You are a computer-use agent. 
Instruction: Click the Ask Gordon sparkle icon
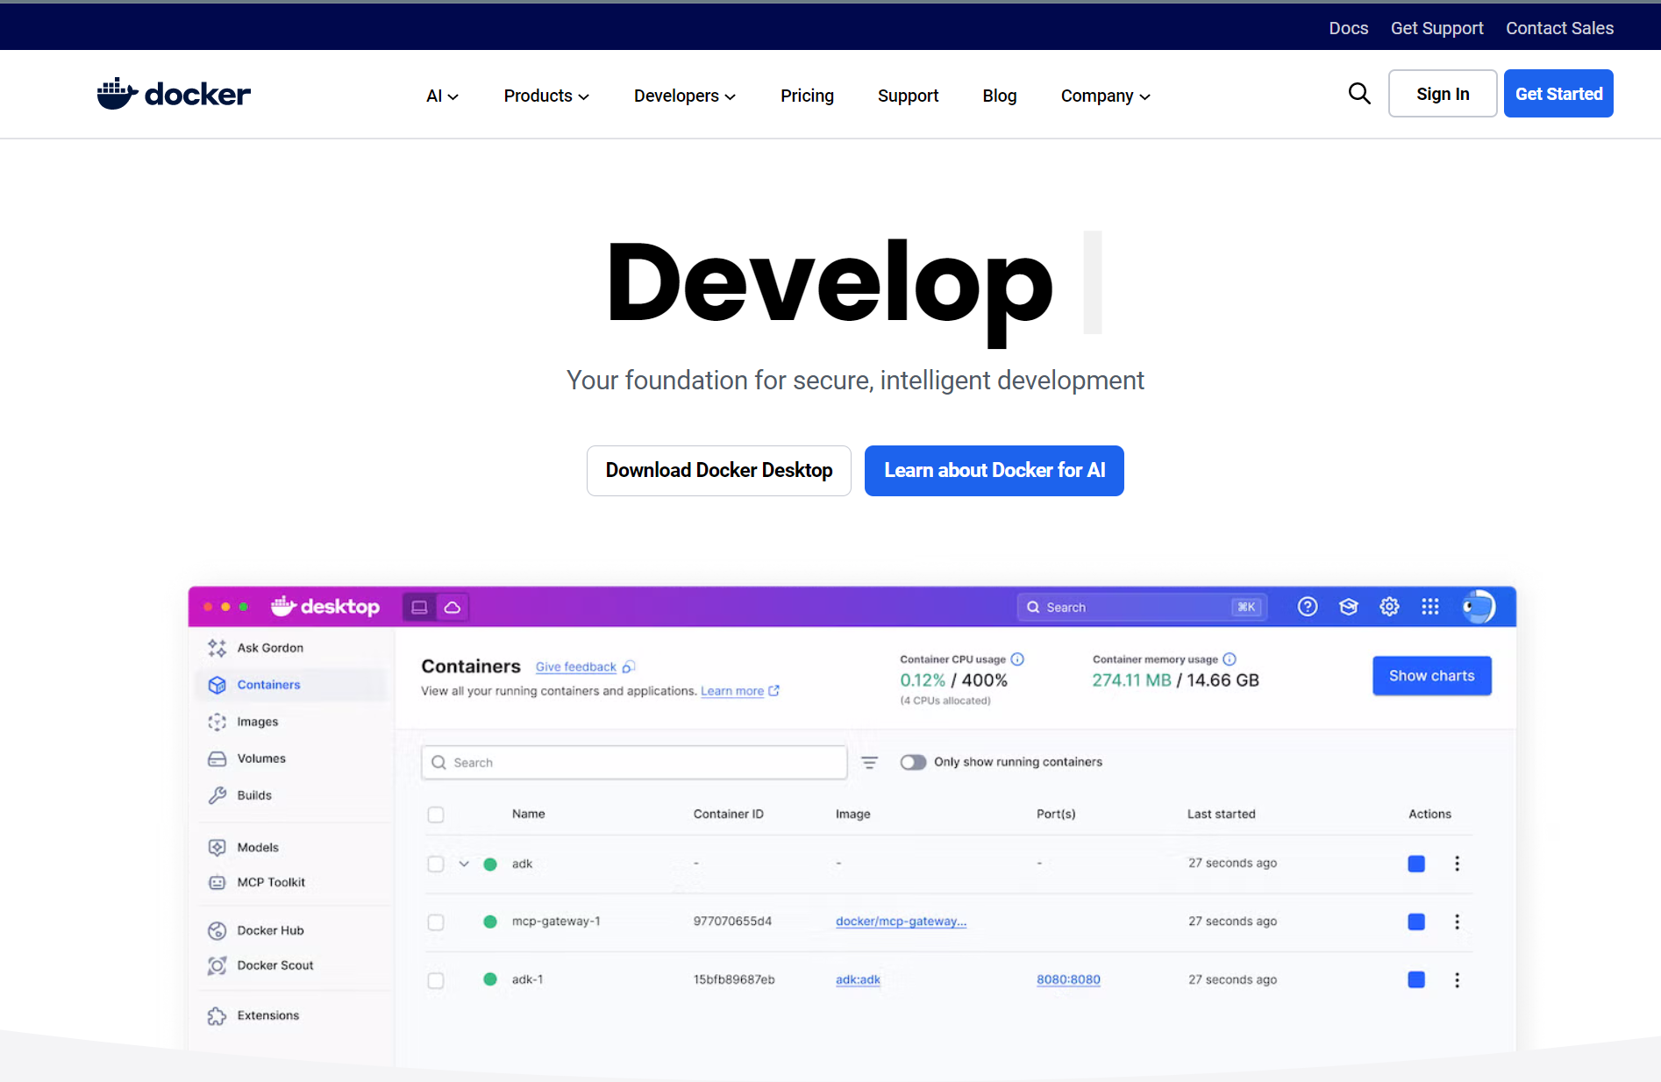point(217,648)
